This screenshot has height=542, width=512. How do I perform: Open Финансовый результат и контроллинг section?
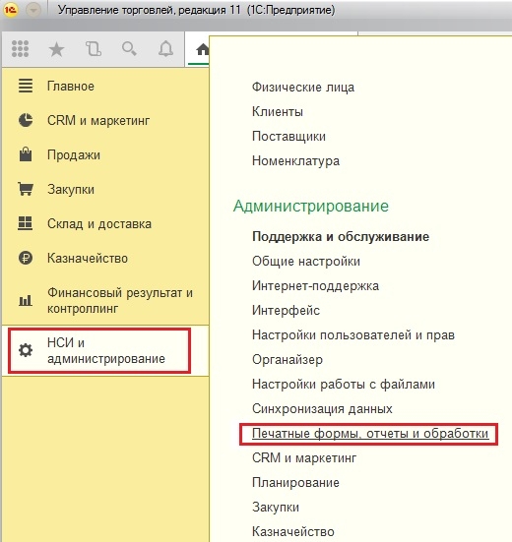point(120,300)
